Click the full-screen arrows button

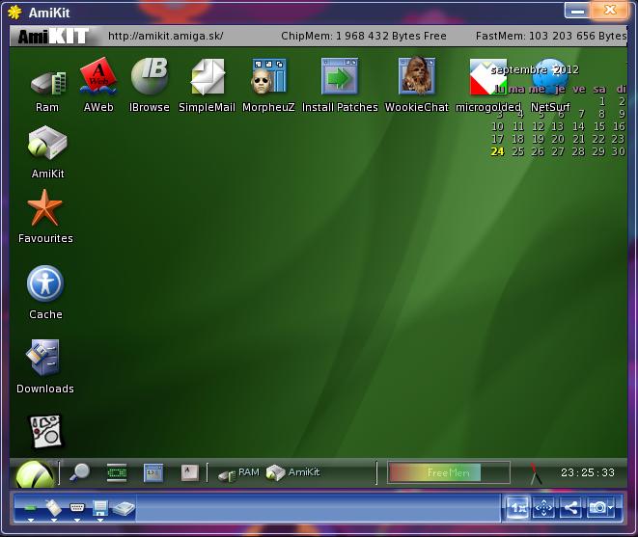coord(543,508)
